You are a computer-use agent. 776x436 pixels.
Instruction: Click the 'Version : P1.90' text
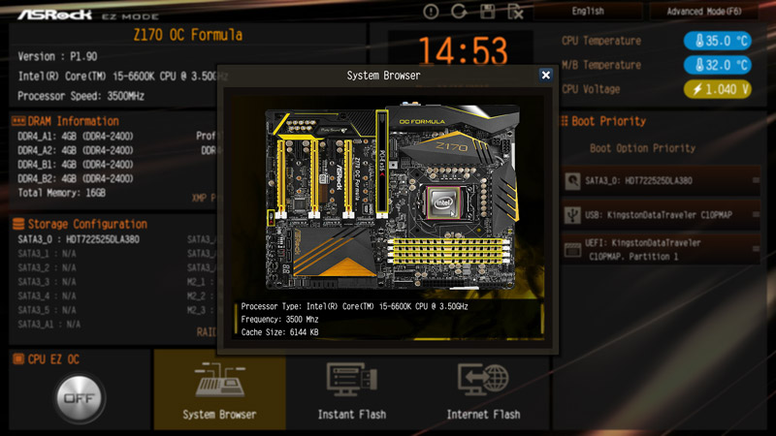[57, 56]
